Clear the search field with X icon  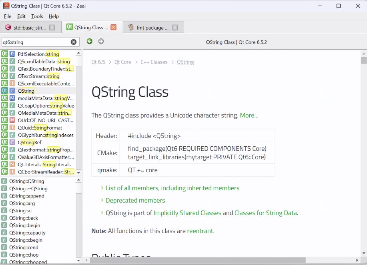pos(74,42)
